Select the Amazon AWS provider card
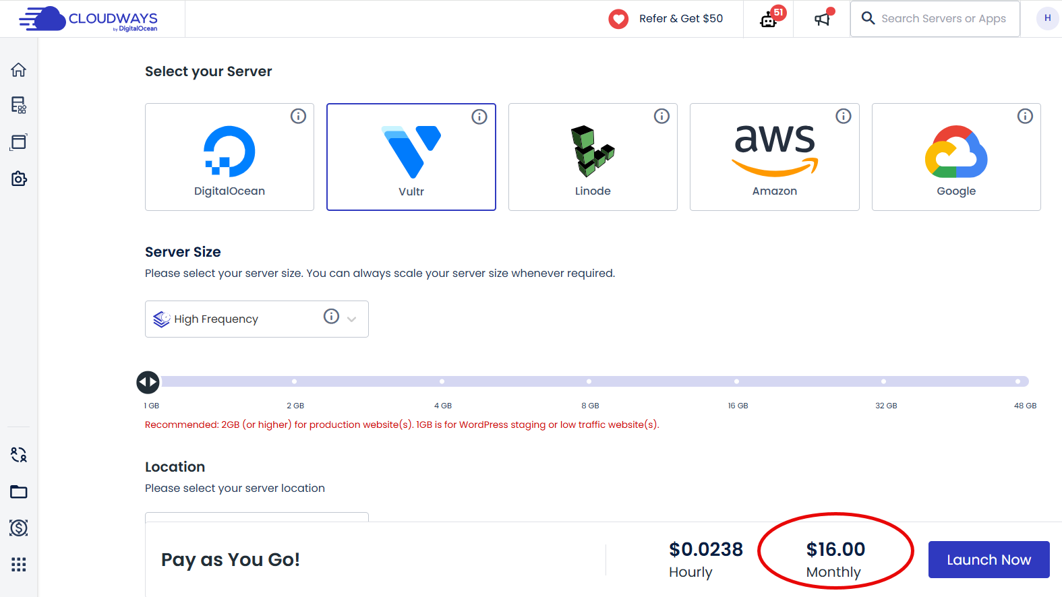 (x=774, y=157)
